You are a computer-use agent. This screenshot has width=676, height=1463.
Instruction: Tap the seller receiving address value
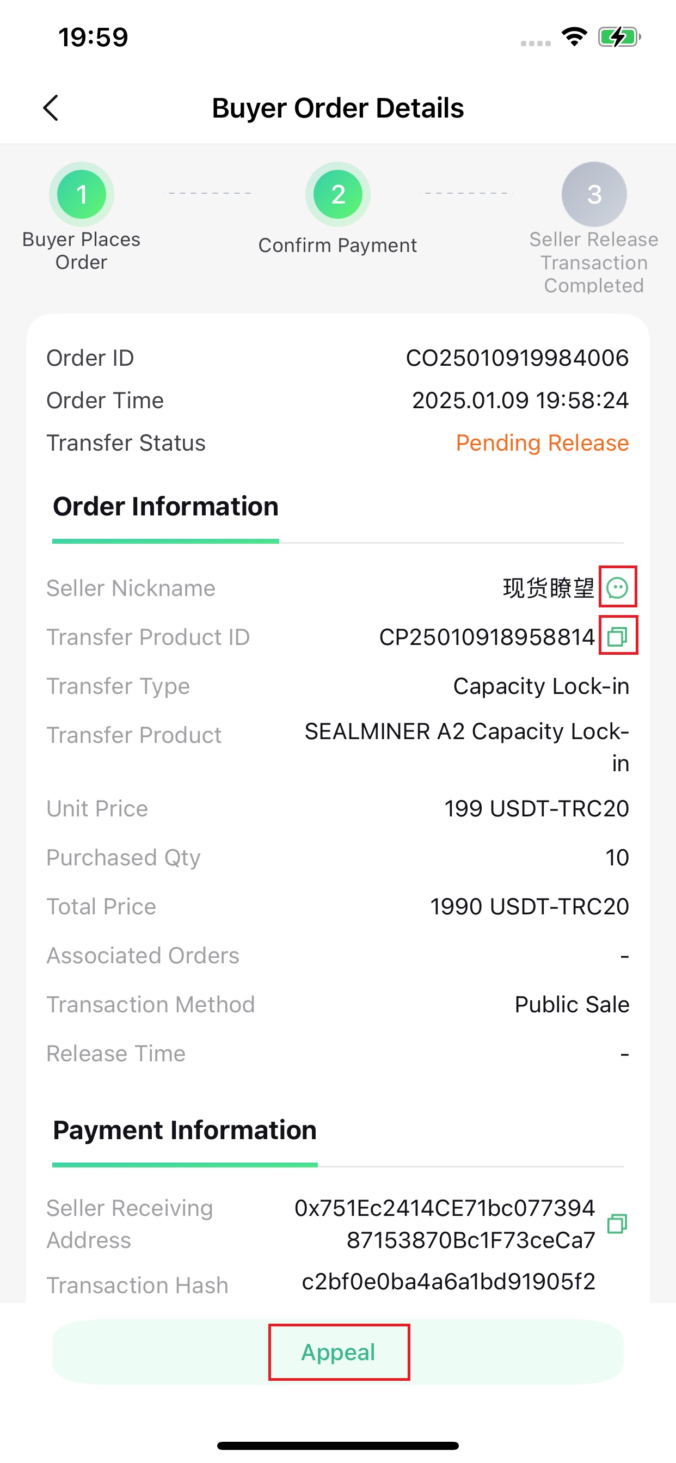pyautogui.click(x=445, y=1224)
